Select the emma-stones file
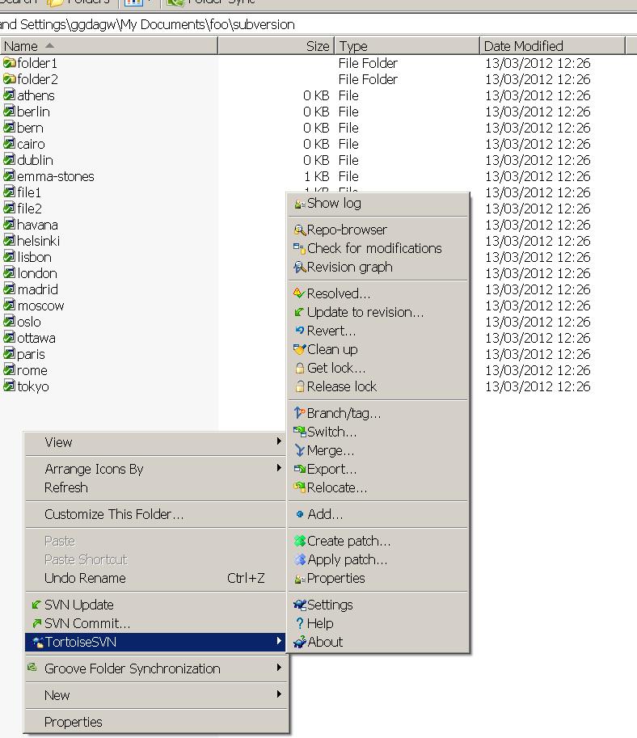 pos(55,176)
